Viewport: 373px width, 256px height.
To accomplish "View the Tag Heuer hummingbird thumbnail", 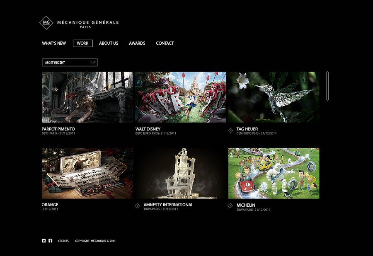I will pyautogui.click(x=274, y=97).
